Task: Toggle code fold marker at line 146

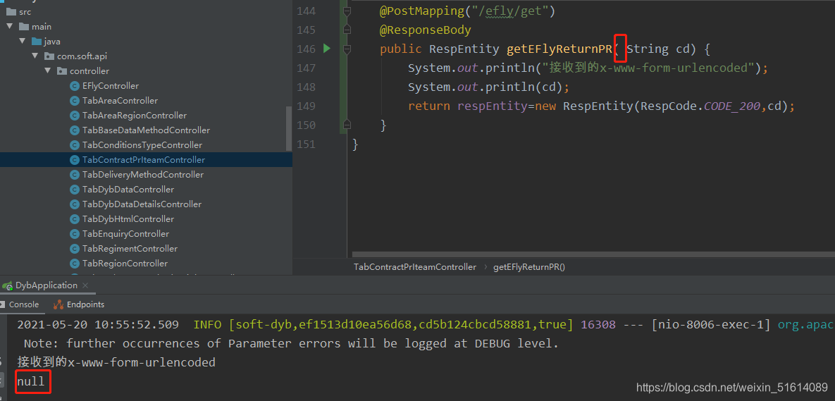Action: 347,49
